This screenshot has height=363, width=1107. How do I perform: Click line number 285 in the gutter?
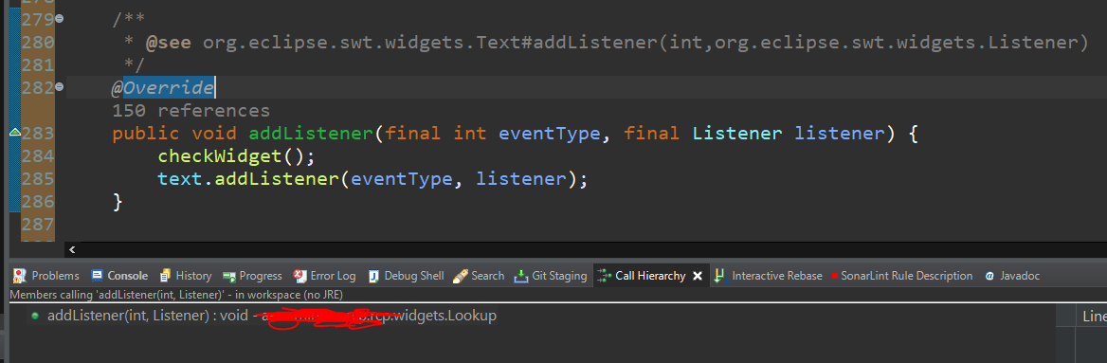pyautogui.click(x=38, y=179)
